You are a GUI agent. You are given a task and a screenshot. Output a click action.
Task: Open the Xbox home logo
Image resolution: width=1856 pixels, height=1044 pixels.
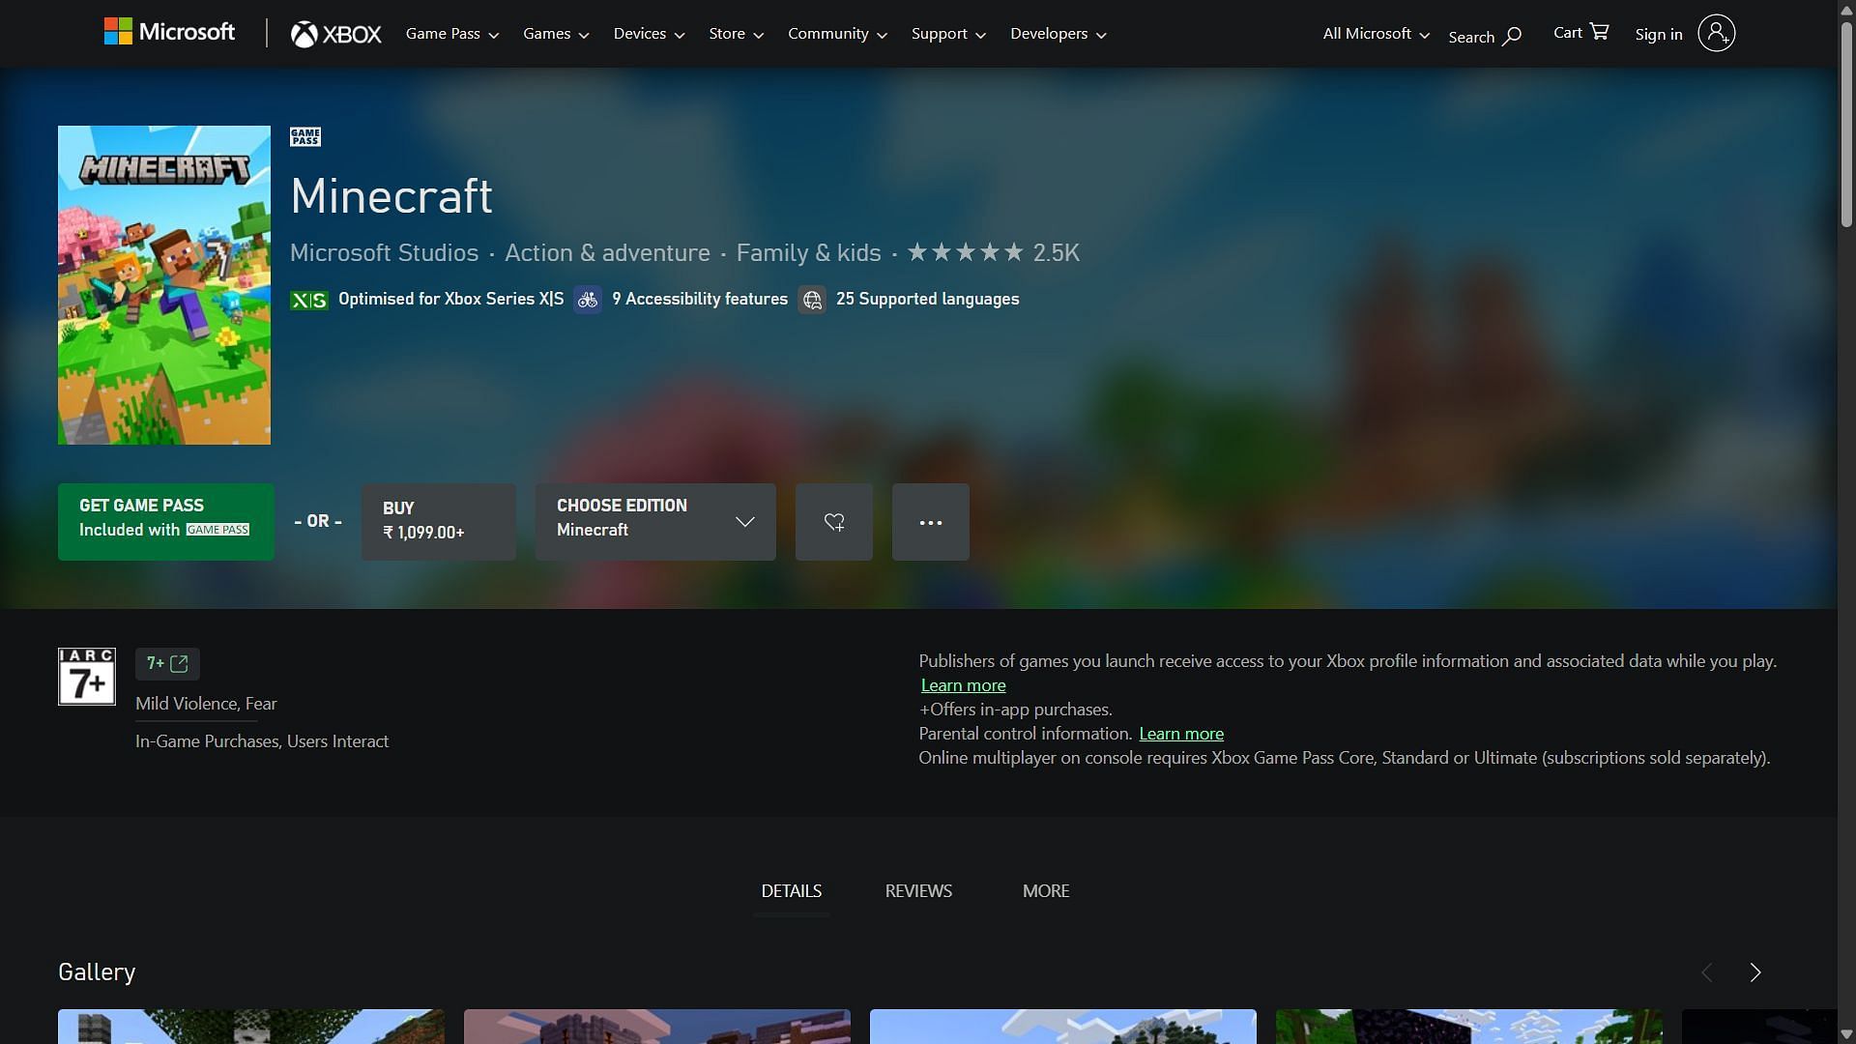click(336, 35)
